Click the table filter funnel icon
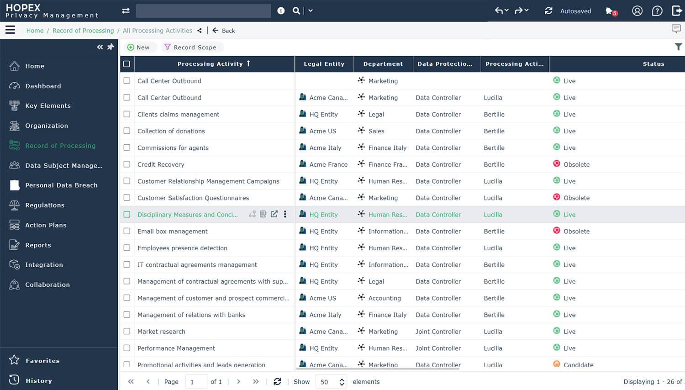685x390 pixels. point(678,47)
